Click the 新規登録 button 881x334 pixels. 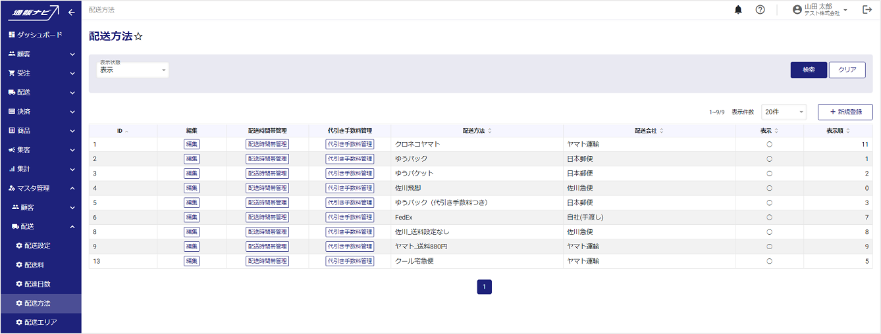pyautogui.click(x=845, y=112)
